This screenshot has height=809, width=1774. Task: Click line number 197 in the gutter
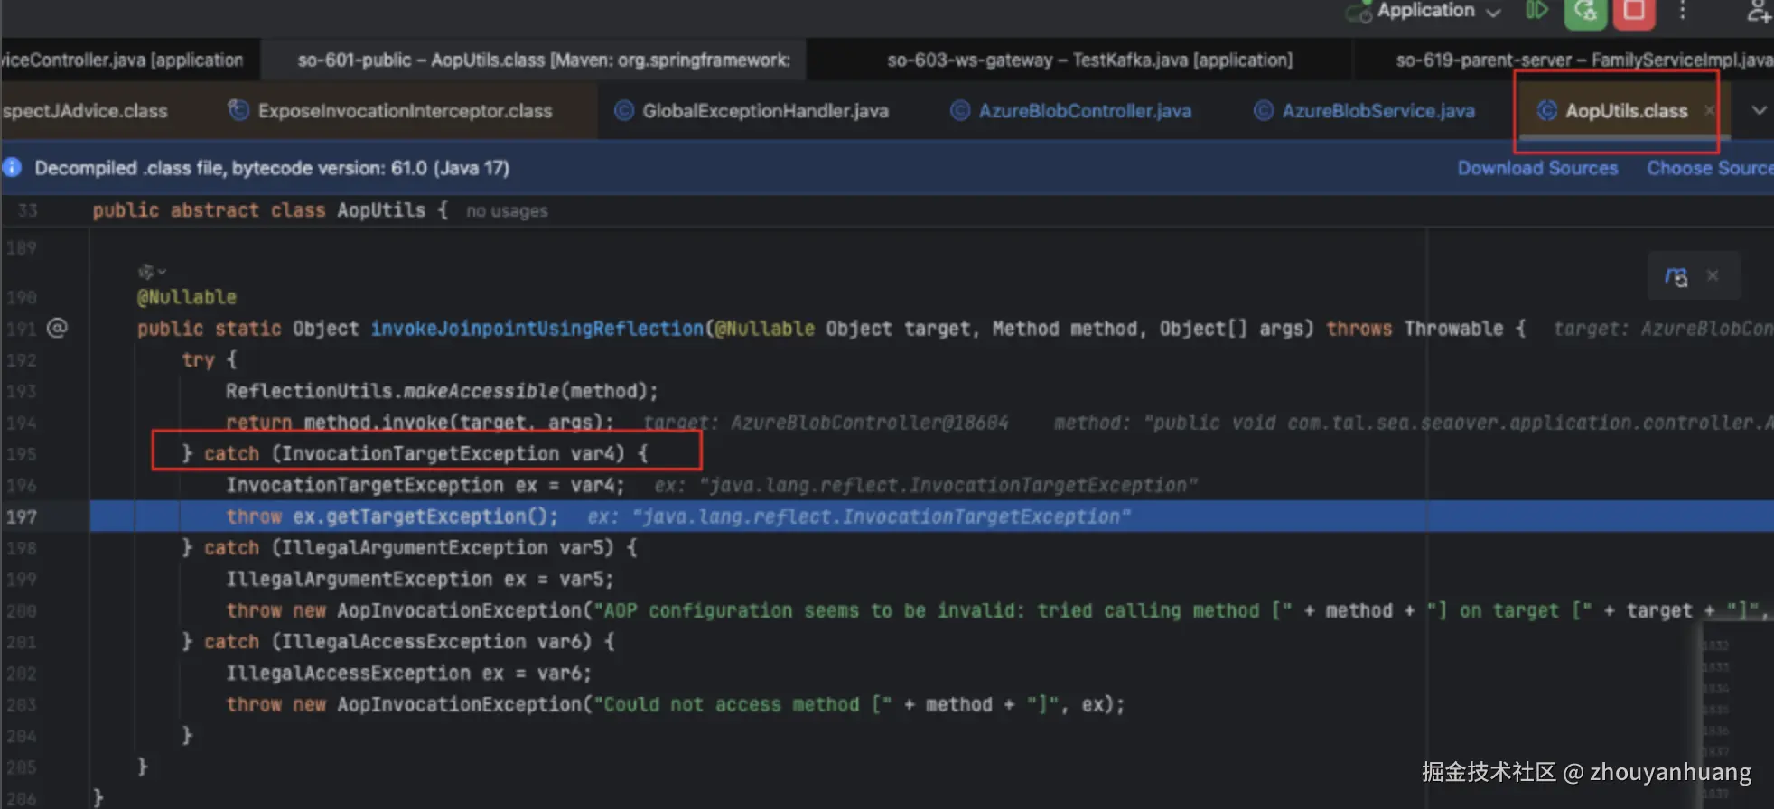point(22,516)
